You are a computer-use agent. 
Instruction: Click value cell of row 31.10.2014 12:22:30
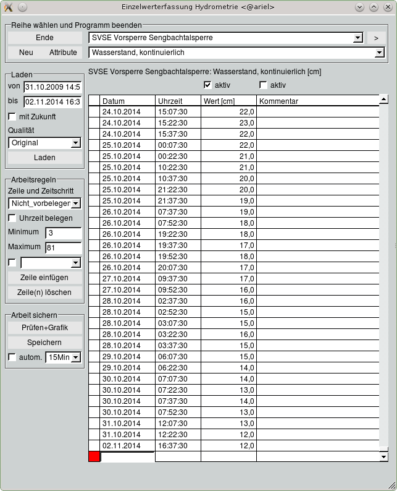(229, 435)
